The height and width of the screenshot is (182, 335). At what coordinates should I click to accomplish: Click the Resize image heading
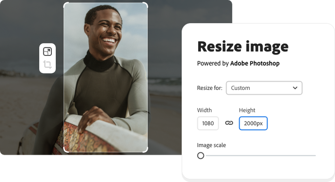coord(243,47)
